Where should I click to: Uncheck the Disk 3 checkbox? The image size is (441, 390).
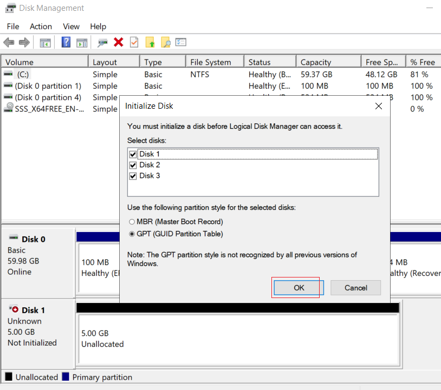point(133,176)
